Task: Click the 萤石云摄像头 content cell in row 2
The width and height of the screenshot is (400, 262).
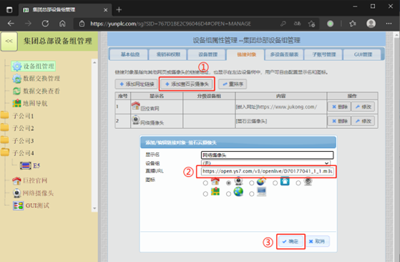Action: [281, 121]
